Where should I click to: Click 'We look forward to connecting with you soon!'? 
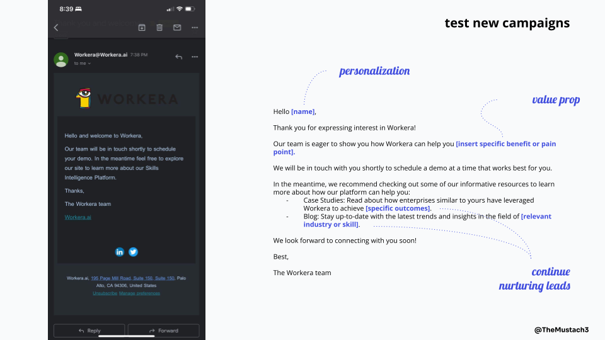coord(345,241)
